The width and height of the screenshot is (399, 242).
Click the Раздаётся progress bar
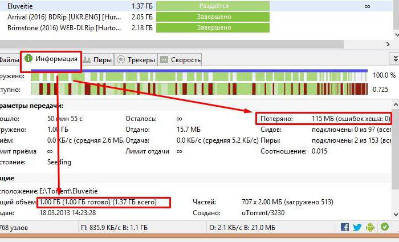[x=213, y=6]
